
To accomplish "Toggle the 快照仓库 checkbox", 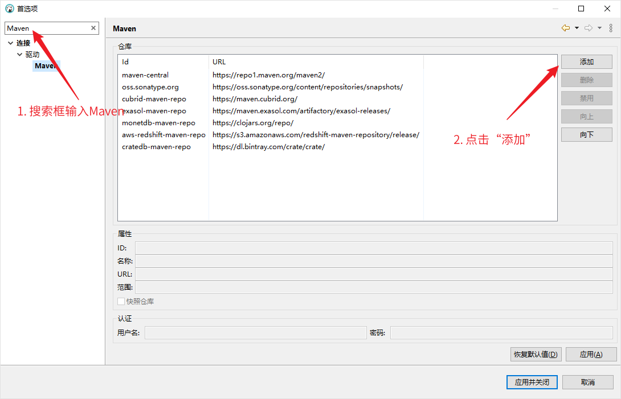I will pyautogui.click(x=121, y=301).
